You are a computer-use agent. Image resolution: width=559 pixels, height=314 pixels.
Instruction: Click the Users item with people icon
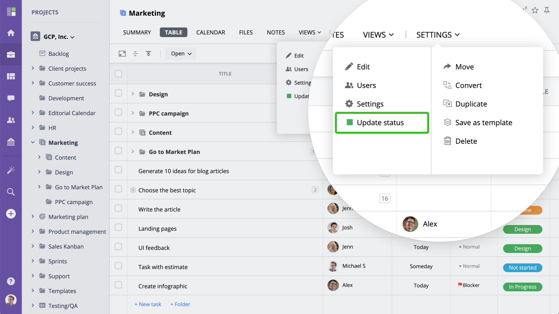(x=361, y=85)
